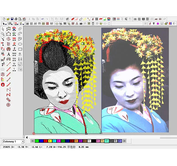Screen dimensions: 177x166
Task: Select the rectangle shape tool
Action: point(20,49)
